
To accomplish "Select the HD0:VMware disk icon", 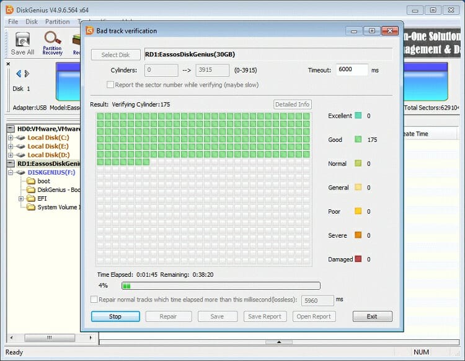I will 12,129.
